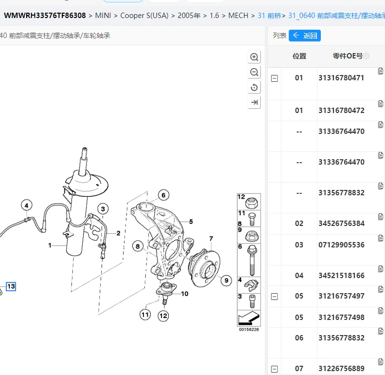Click the 返回 back button
This screenshot has width=385, height=375.
click(x=305, y=36)
